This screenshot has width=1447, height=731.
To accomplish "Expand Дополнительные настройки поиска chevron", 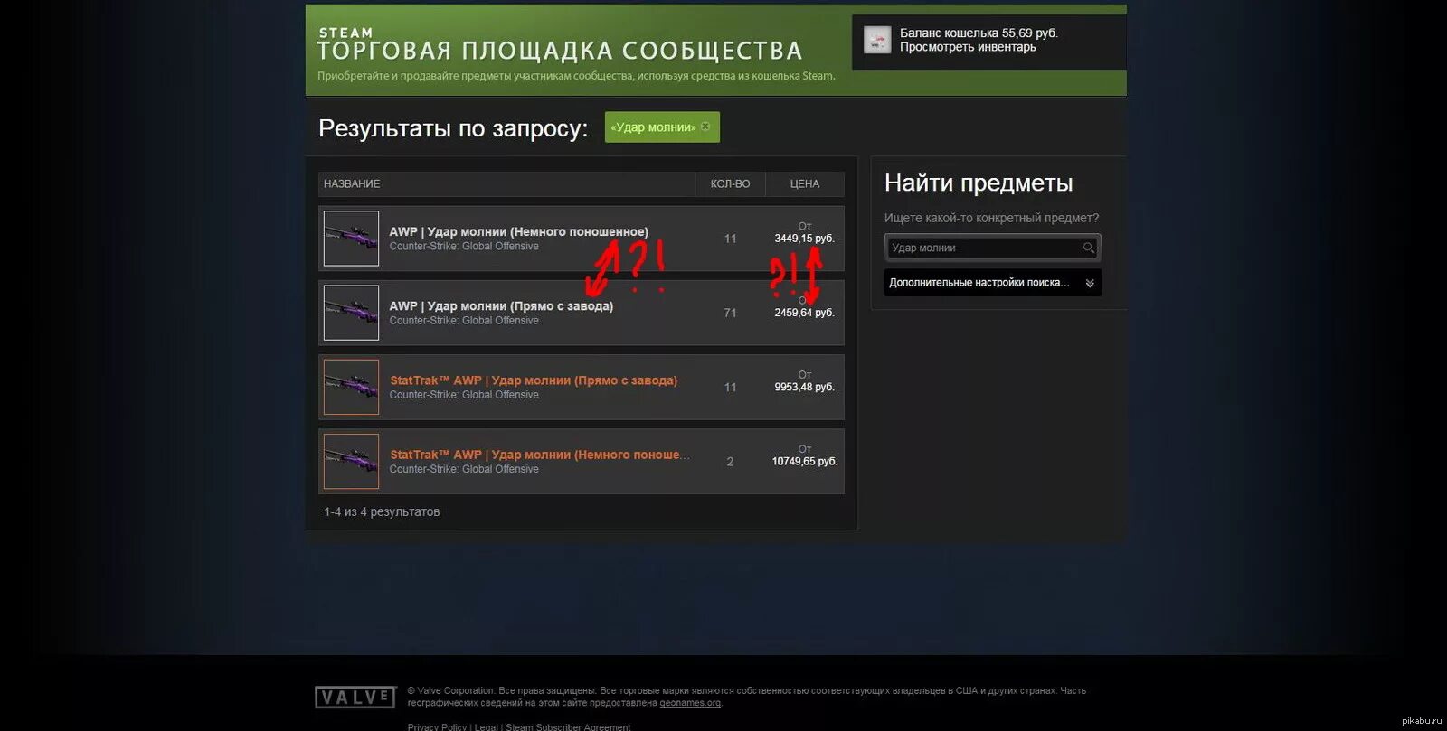I will [x=1090, y=283].
